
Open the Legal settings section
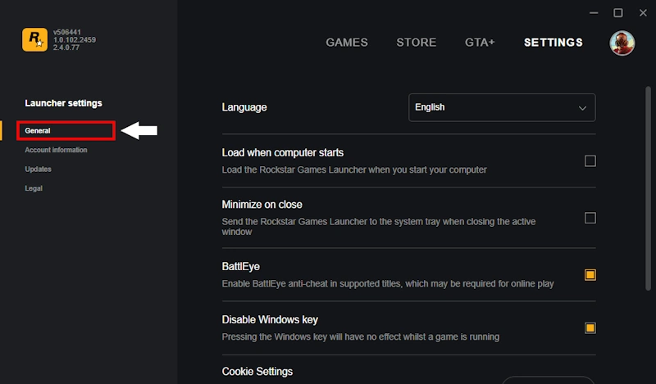coord(34,188)
